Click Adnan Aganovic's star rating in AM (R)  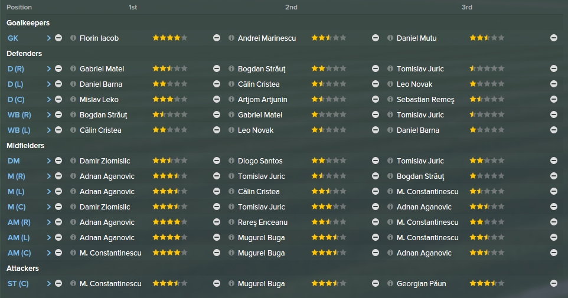[x=170, y=222]
